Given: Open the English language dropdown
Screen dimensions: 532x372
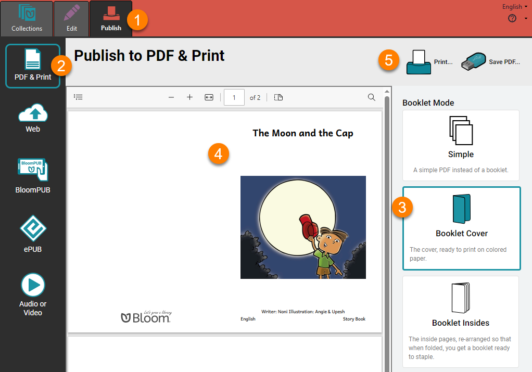Looking at the screenshot, I should (x=515, y=6).
